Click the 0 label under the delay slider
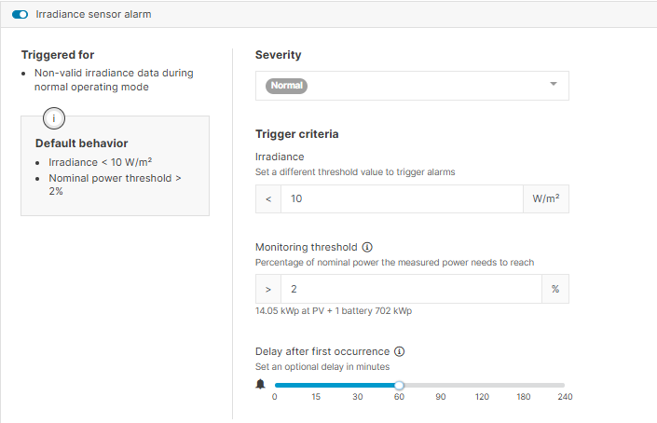Viewport: 657px width, 423px height. click(x=274, y=398)
